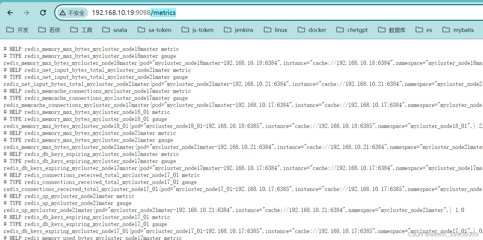The width and height of the screenshot is (483, 240).
Task: Open the seata bookmark folder
Action: coord(115,30)
